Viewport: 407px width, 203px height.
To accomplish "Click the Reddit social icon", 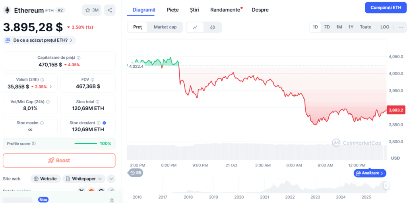I will (x=91, y=191).
